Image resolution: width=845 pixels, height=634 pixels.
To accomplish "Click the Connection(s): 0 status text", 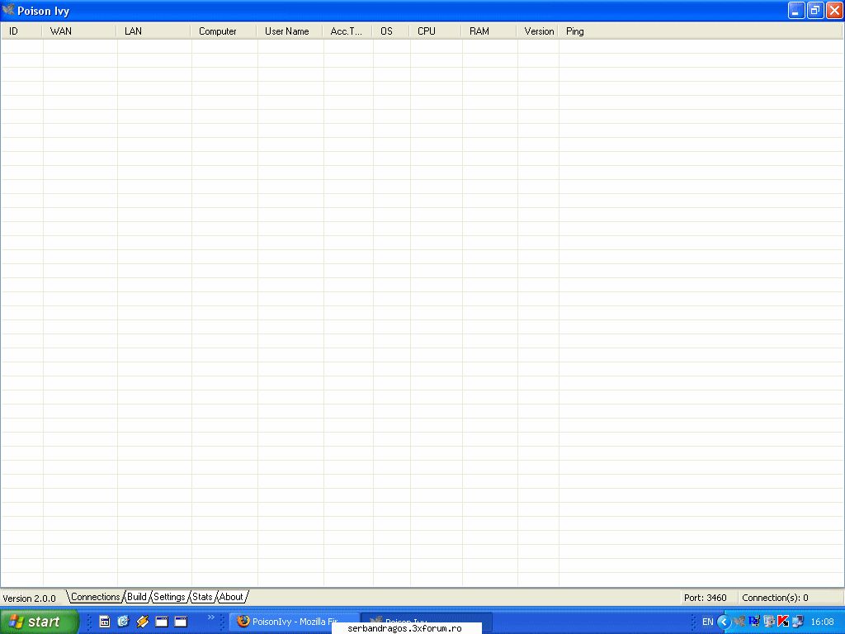I will coord(775,598).
